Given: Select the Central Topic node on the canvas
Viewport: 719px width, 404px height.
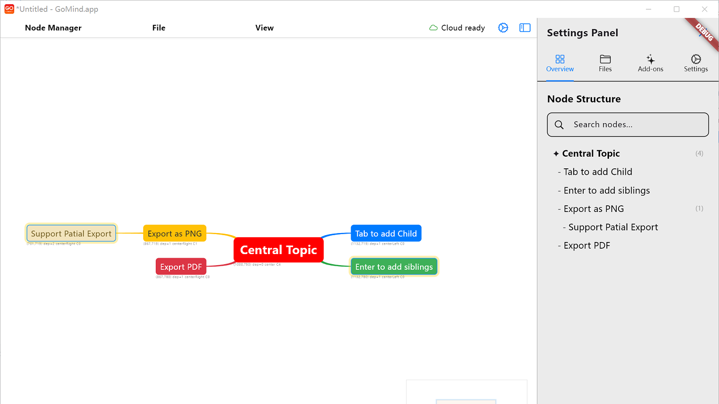Looking at the screenshot, I should (278, 250).
